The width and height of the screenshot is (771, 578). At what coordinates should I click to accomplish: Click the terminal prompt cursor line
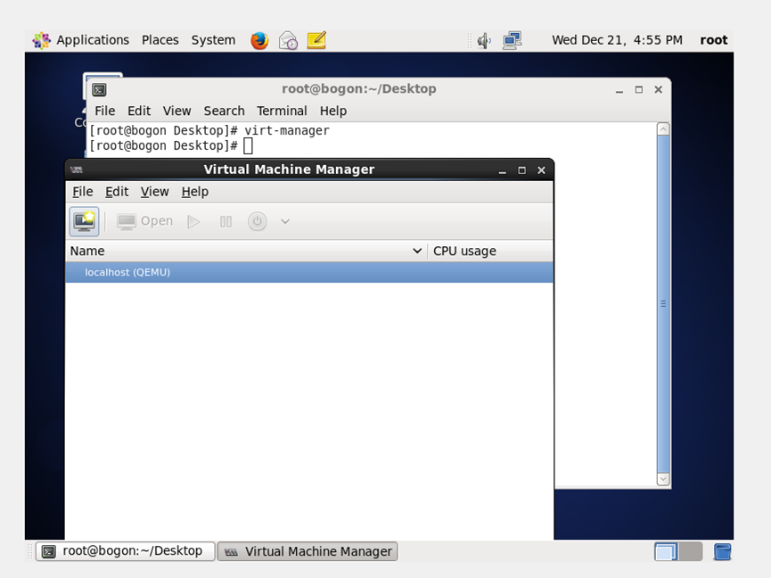(171, 145)
